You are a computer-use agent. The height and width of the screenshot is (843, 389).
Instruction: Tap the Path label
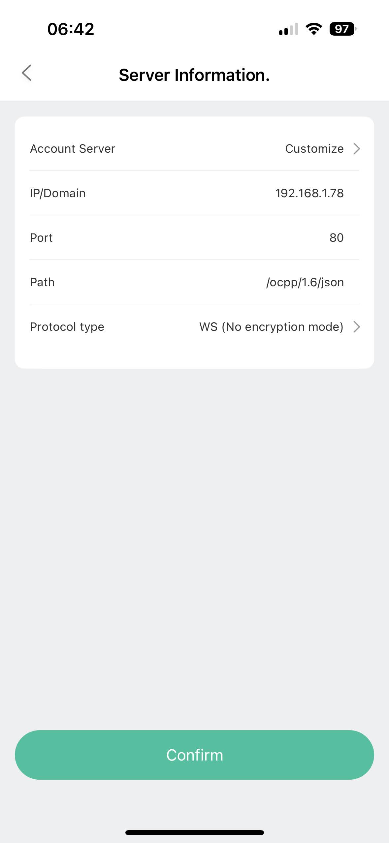tap(42, 282)
